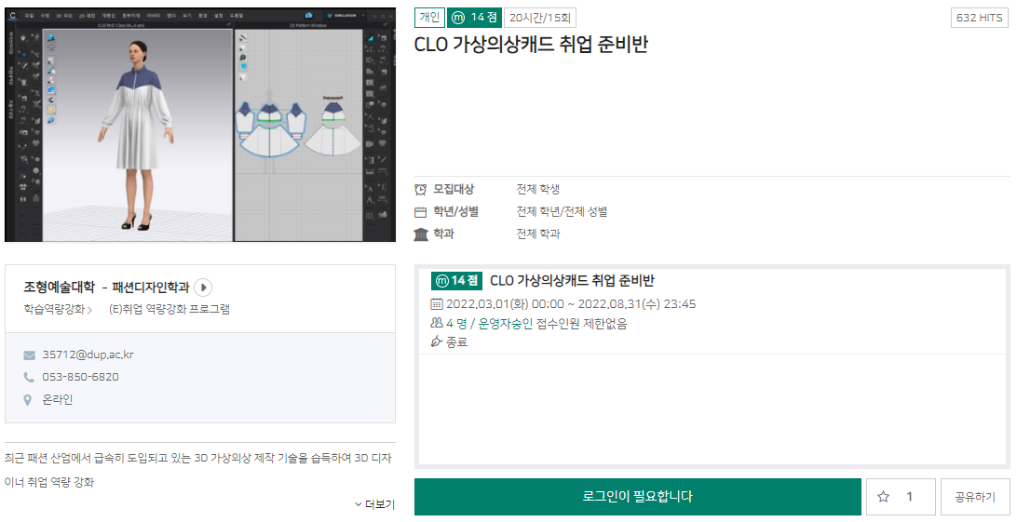Click the people icon beside 4 명
This screenshot has height=522, width=1017.
[437, 324]
